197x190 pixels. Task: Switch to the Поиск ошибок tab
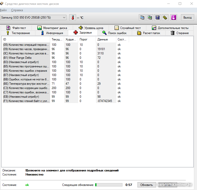tap(115, 33)
